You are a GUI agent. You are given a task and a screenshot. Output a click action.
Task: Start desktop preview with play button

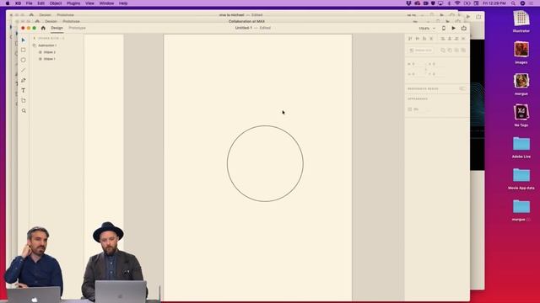pyautogui.click(x=454, y=28)
